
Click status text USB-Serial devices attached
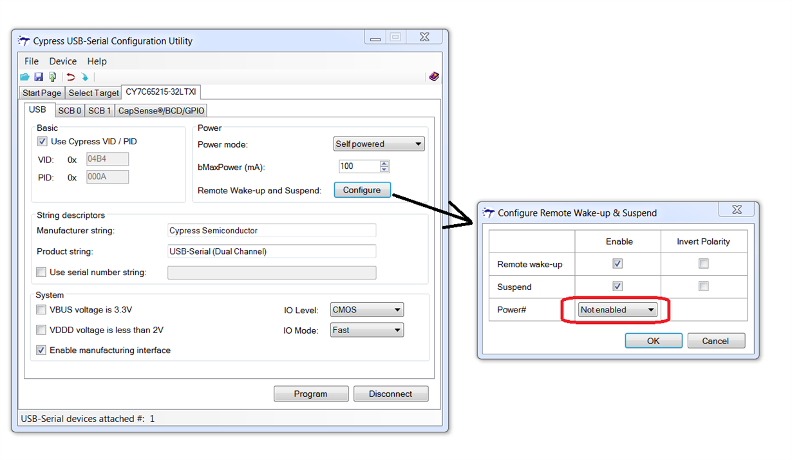pos(88,419)
